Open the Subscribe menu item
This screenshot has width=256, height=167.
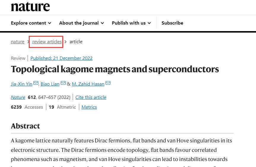[x=172, y=23]
